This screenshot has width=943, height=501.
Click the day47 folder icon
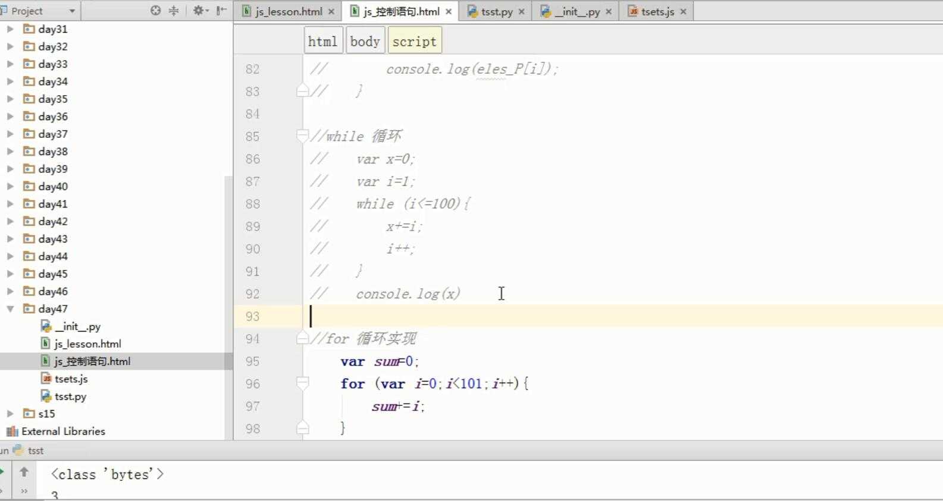[29, 308]
